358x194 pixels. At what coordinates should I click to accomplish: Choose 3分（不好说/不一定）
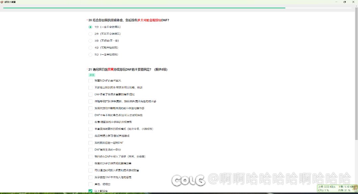click(x=90, y=41)
